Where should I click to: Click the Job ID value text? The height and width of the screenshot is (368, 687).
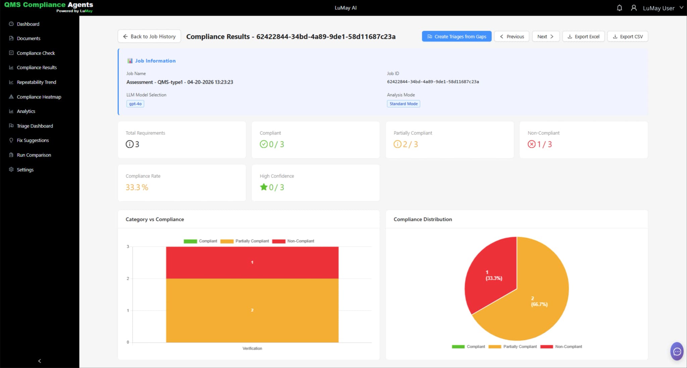click(x=433, y=82)
